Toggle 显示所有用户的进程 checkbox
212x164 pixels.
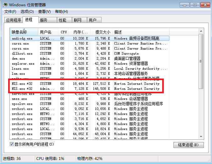(x=12, y=144)
